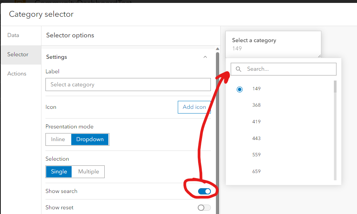
Task: Set selection to Single
Action: [x=59, y=172]
